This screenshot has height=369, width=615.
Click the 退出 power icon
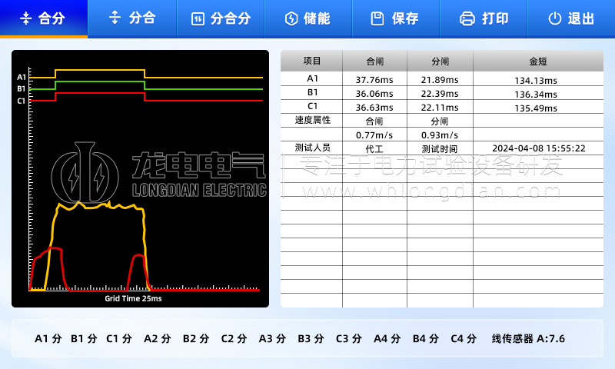point(554,18)
